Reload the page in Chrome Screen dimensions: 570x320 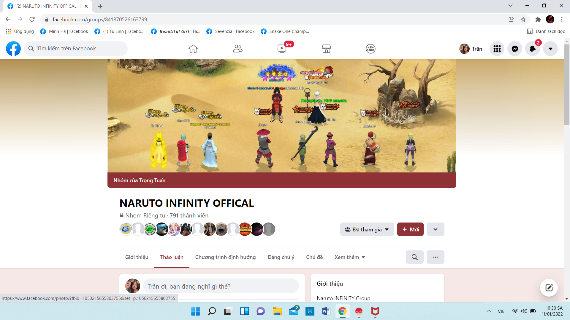(x=32, y=19)
